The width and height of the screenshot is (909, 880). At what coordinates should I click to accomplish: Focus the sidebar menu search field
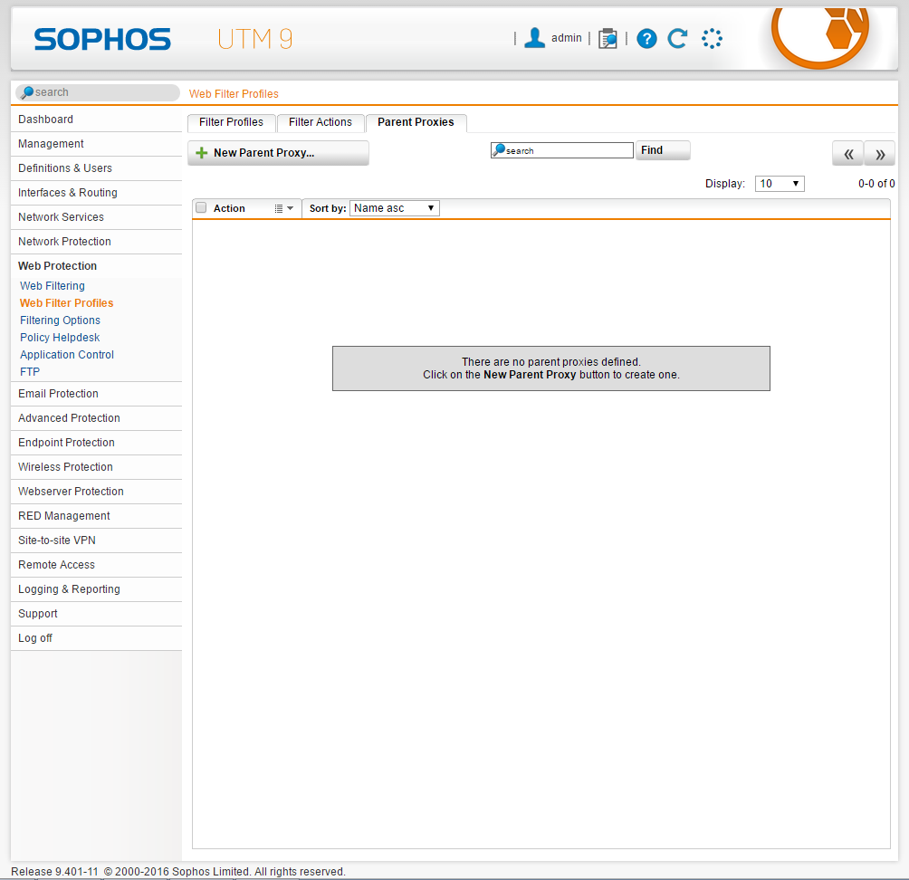click(x=98, y=92)
